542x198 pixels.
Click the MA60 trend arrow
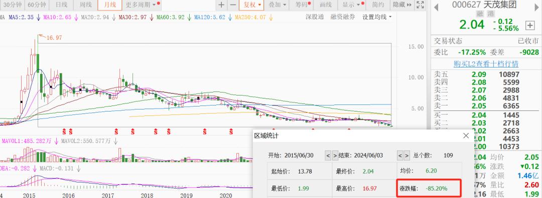[x=189, y=17]
